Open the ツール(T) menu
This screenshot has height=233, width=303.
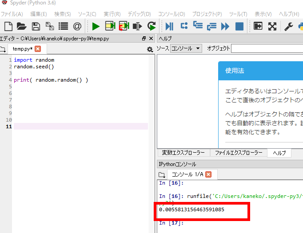point(238,14)
